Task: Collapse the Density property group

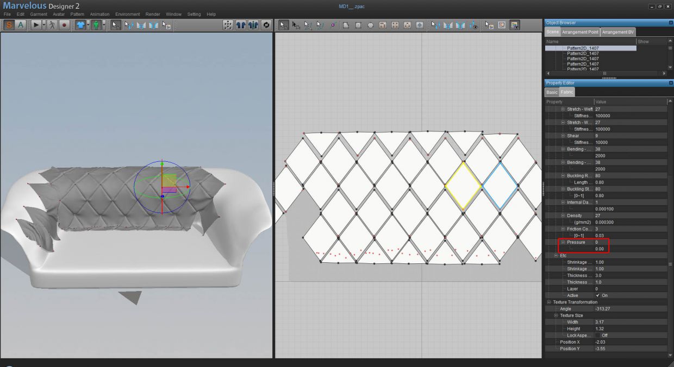Action: pyautogui.click(x=563, y=216)
